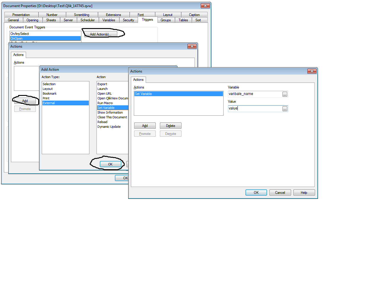Viewport: 379px width, 303px height.
Task: Choose Bookmark action type
Action: pos(65,94)
